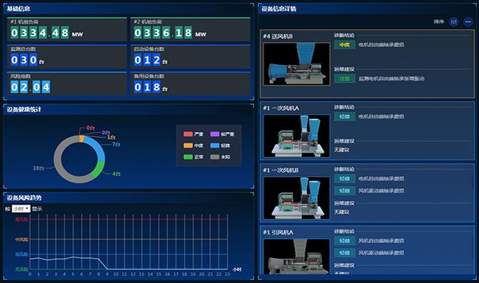Select the #4 送风机B equipment thumbnail
This screenshot has height=283, width=479.
point(297,63)
